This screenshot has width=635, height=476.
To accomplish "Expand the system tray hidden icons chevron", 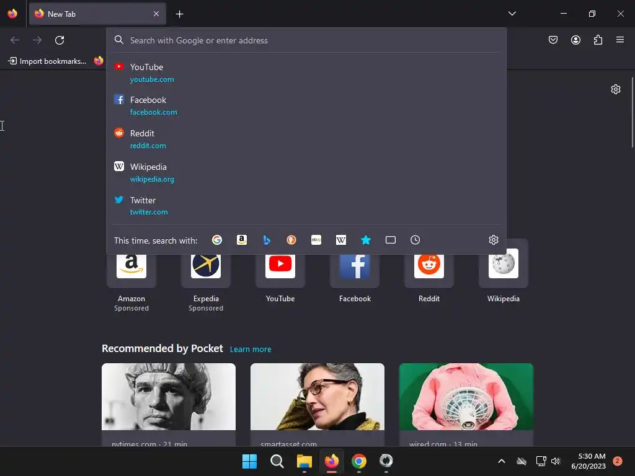I will (501, 461).
